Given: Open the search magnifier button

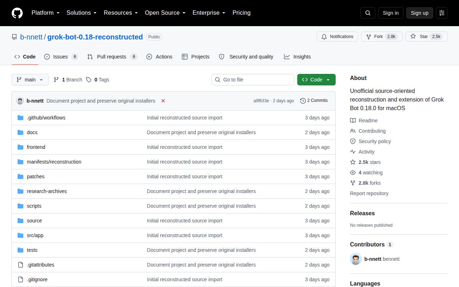Looking at the screenshot, I should (368, 13).
